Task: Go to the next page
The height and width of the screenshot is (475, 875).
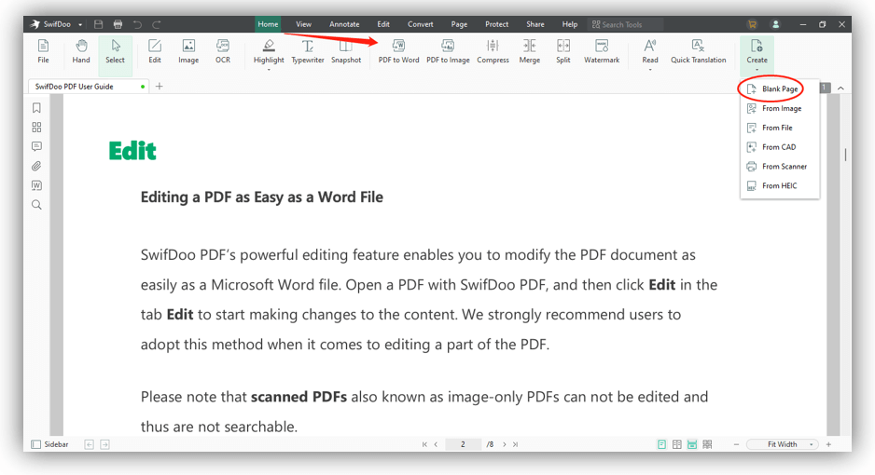Action: [x=505, y=444]
